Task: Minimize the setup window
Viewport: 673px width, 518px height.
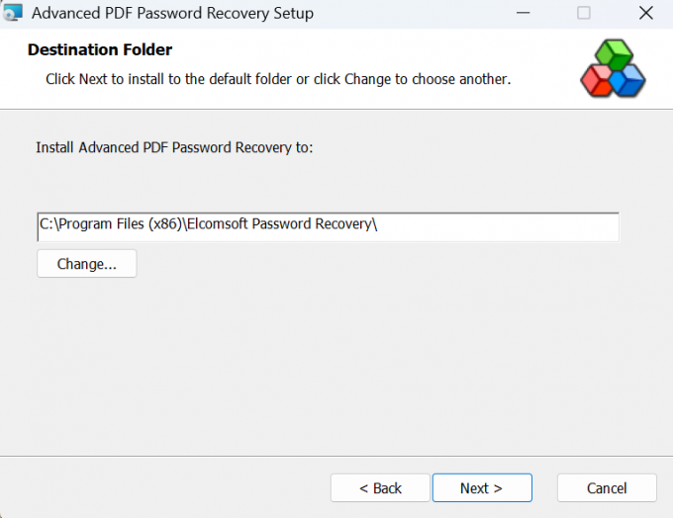Action: 523,13
